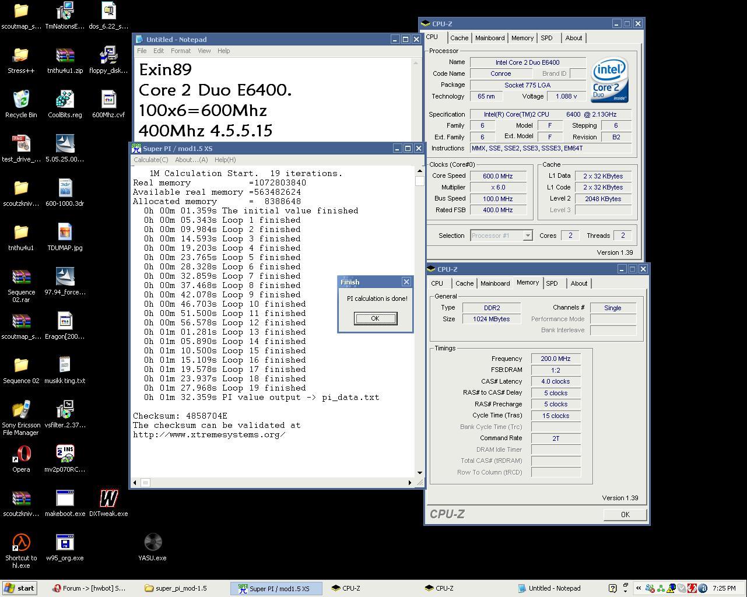
Task: Open the Cache tab in top CPU-Z window
Action: 459,38
